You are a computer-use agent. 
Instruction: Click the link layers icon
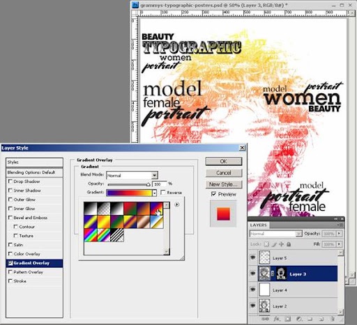coord(265,319)
